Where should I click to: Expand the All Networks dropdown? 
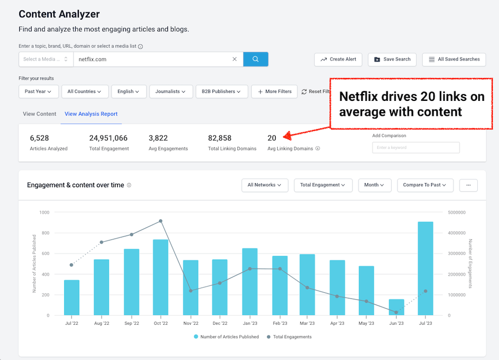tap(264, 185)
